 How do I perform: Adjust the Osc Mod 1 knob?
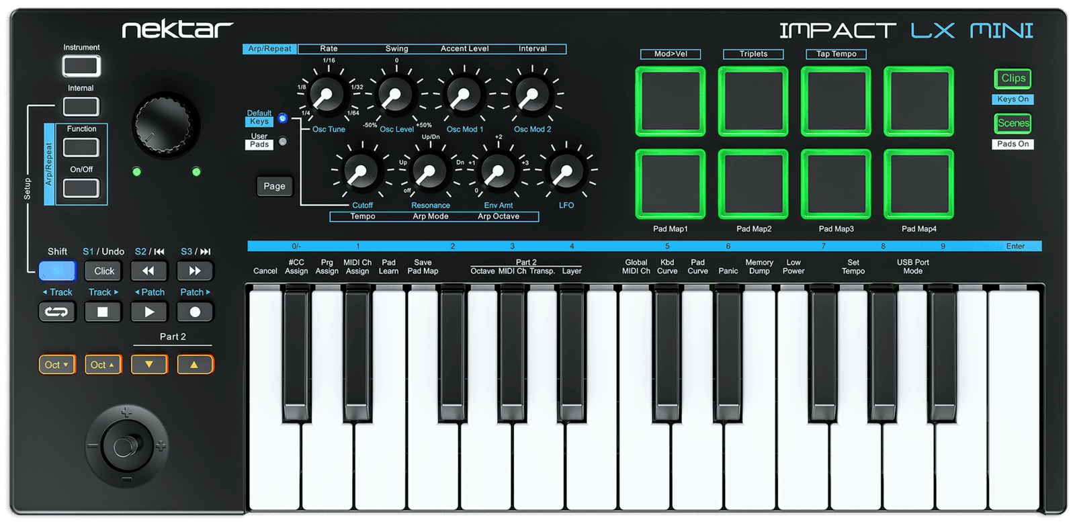(x=462, y=95)
